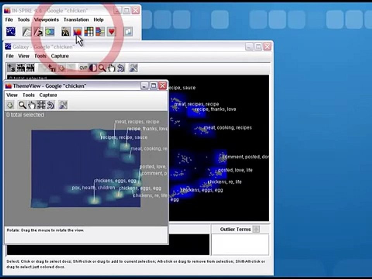Toggle the half-circle contrast icon in Galaxy toolbar

[93, 68]
